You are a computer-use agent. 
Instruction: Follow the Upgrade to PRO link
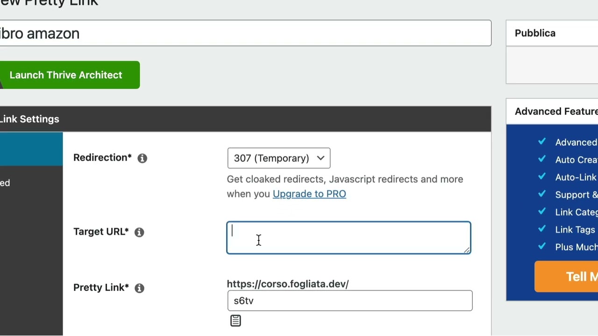click(309, 194)
